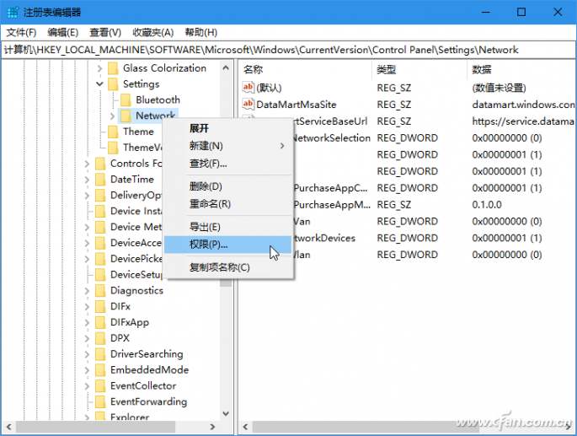Expand the Network key chevron

click(x=112, y=116)
